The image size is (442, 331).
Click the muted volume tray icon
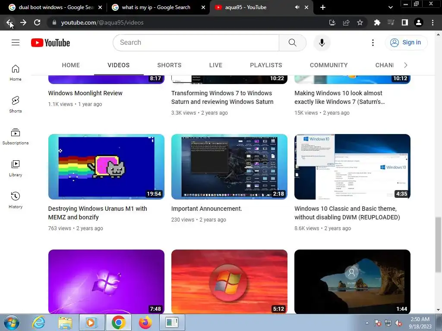pyautogui.click(x=398, y=323)
